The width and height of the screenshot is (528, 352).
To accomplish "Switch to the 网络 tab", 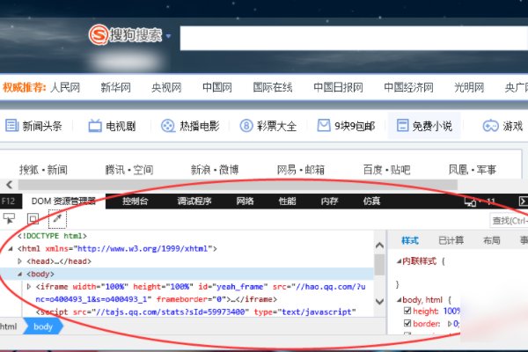I will (245, 202).
